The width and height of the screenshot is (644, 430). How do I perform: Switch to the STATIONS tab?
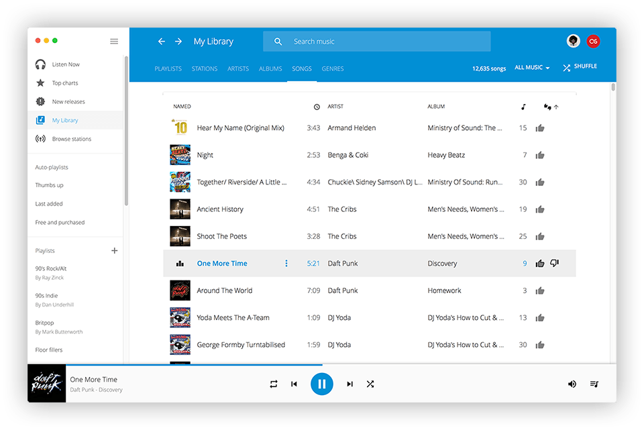[205, 68]
